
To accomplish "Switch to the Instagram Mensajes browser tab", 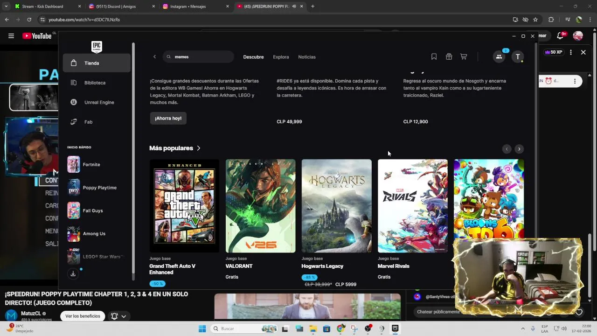I will [x=196, y=7].
